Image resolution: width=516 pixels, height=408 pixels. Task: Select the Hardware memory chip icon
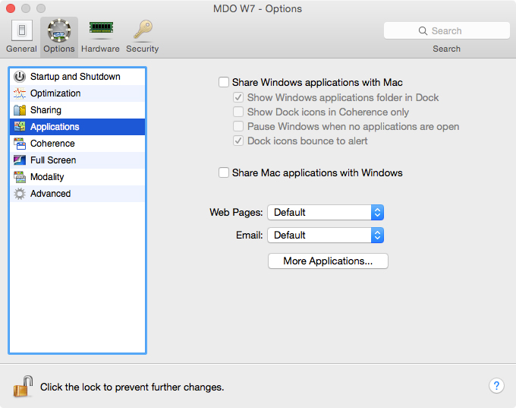coord(100,30)
